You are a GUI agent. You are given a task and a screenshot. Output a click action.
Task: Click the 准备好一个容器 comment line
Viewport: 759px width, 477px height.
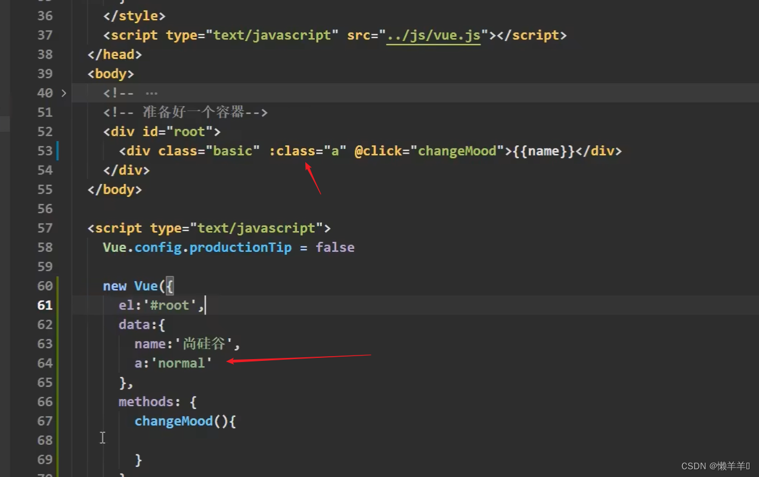185,112
